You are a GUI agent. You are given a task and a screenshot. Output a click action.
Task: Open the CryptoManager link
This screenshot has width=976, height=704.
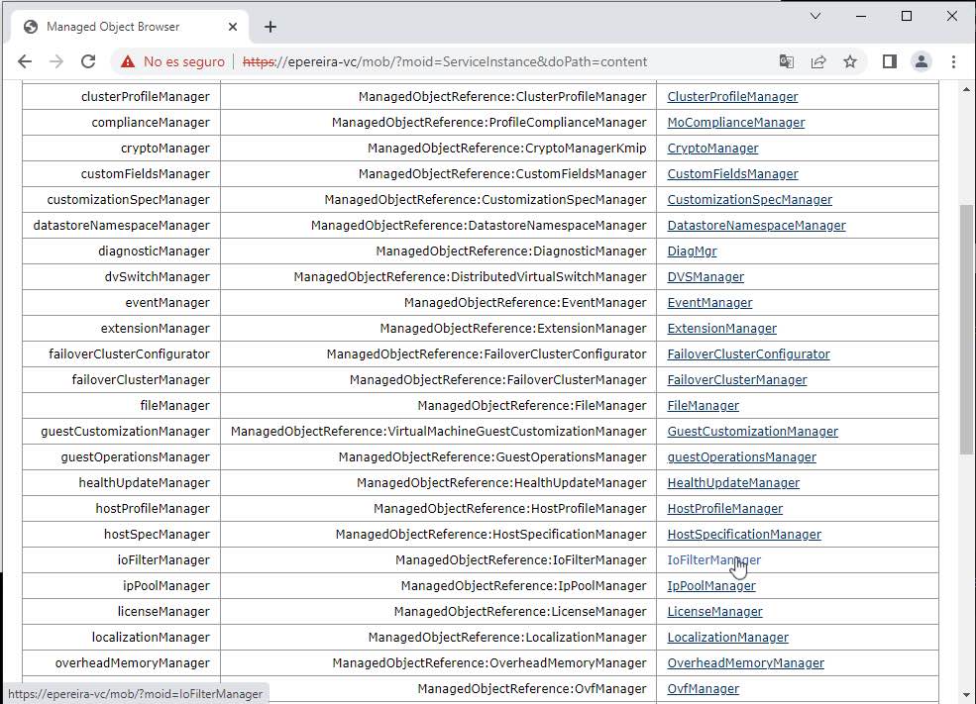[x=712, y=149]
